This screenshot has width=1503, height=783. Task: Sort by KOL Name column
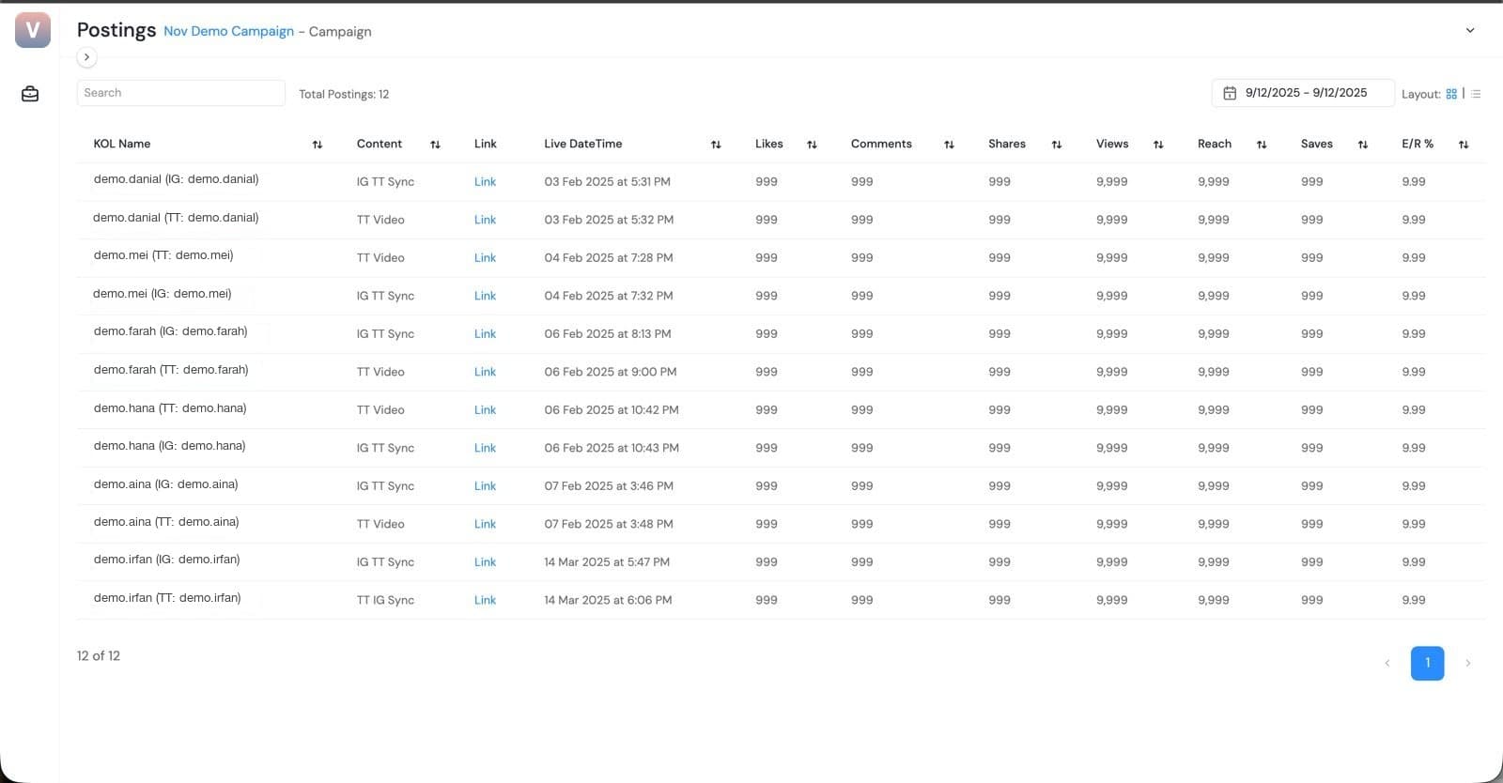click(x=318, y=145)
